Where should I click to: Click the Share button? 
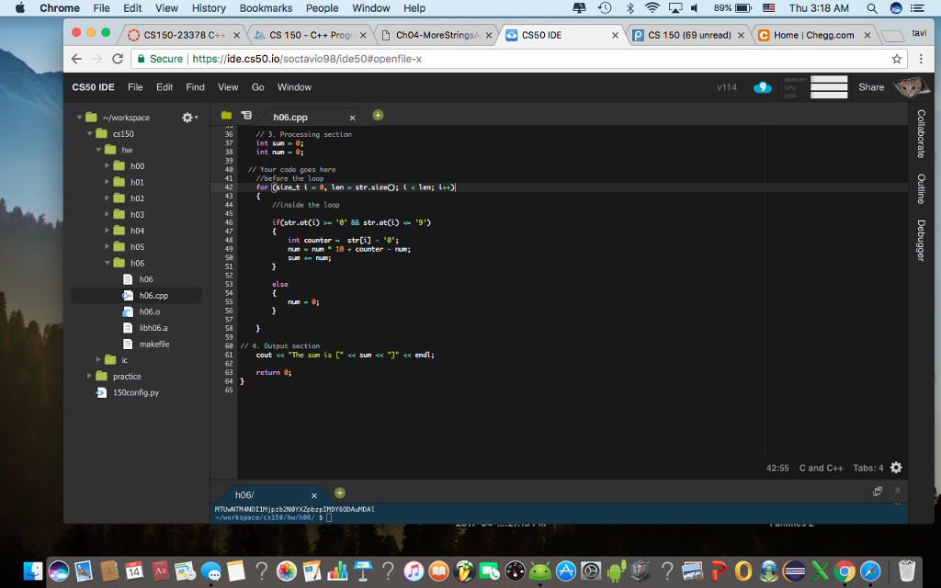click(x=871, y=87)
